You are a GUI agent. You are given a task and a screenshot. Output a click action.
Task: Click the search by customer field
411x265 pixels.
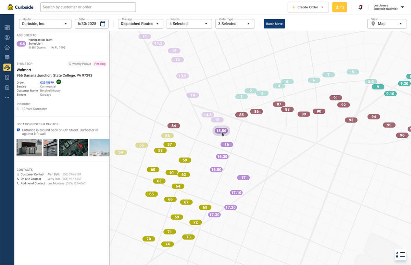point(88,7)
